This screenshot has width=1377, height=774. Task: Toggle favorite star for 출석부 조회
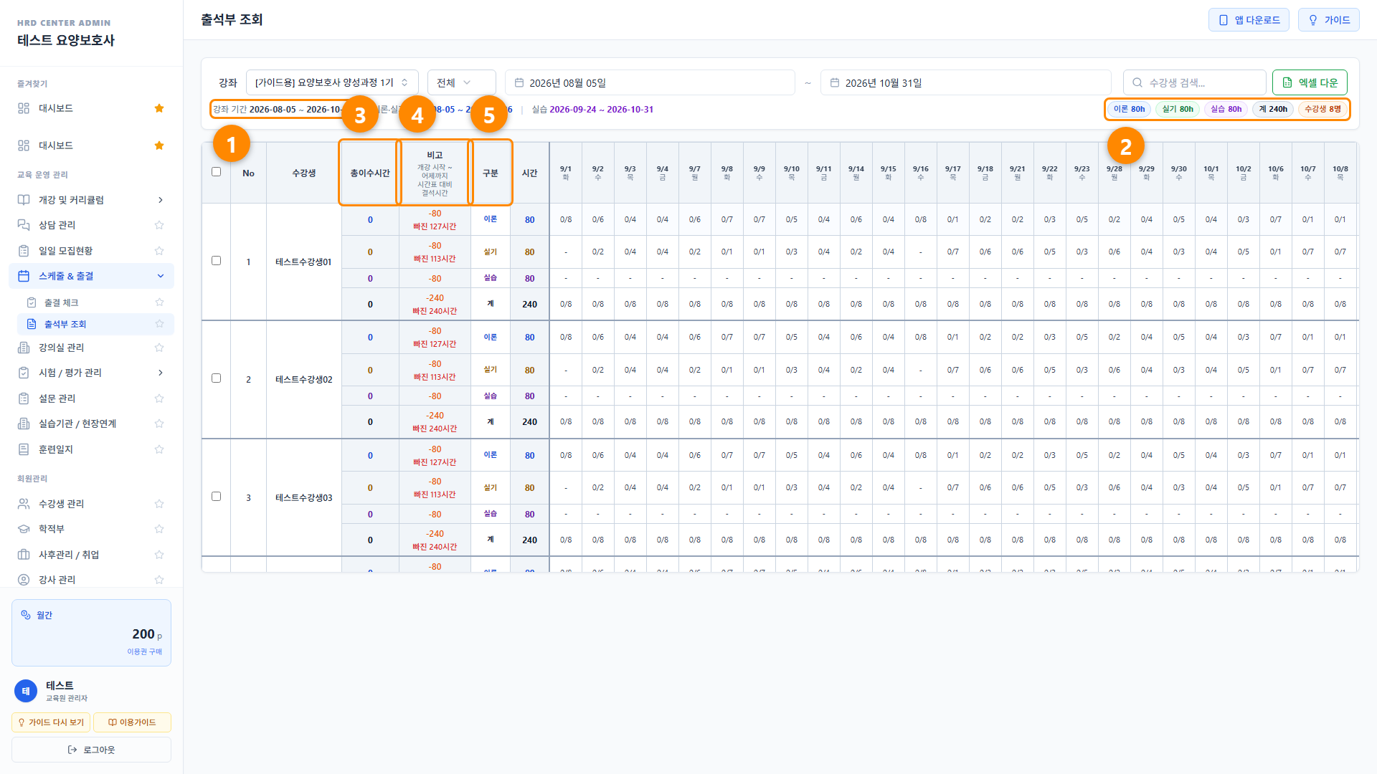click(x=159, y=324)
